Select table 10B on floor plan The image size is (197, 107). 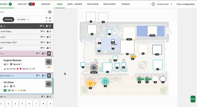(157, 50)
